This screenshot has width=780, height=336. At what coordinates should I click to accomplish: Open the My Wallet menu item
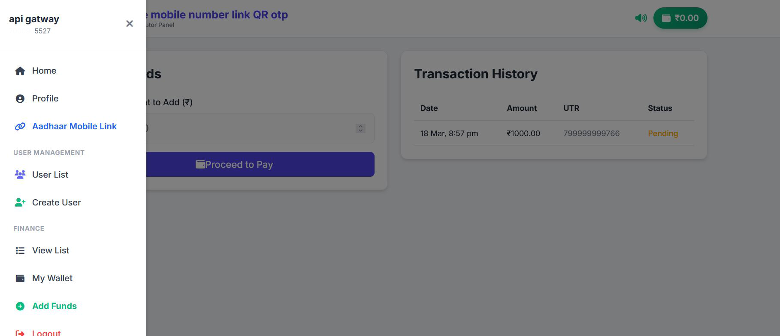point(52,279)
